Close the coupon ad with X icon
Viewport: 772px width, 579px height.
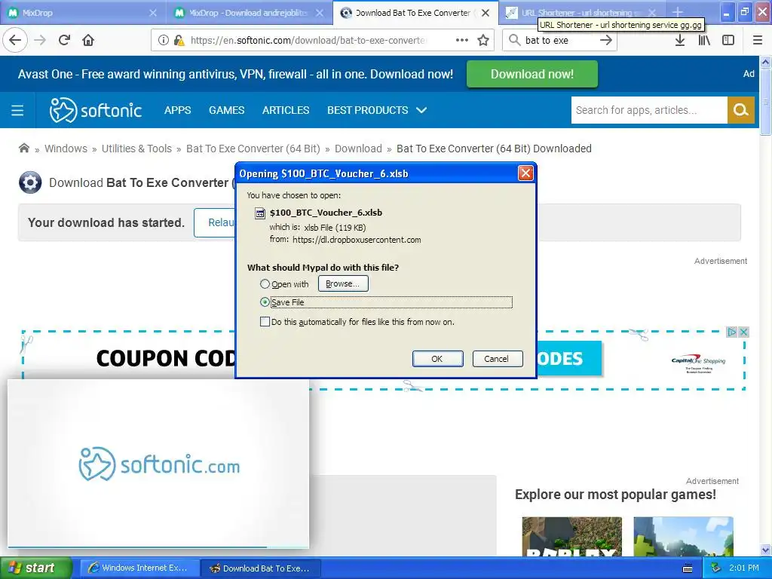[744, 332]
